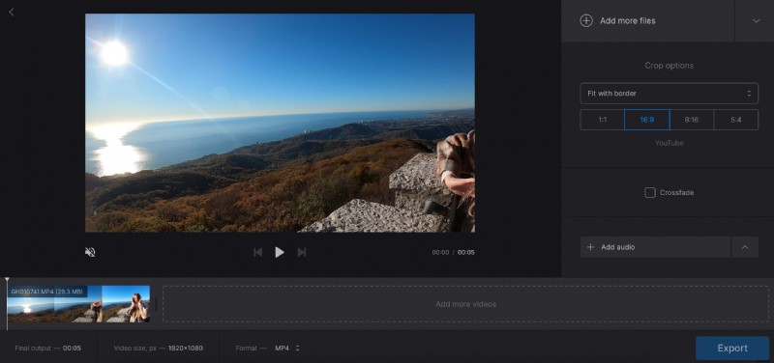Click the 1920×1080 video size value
Image resolution: width=774 pixels, height=363 pixels.
click(x=186, y=349)
